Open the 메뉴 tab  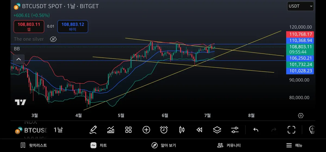pos(294,145)
